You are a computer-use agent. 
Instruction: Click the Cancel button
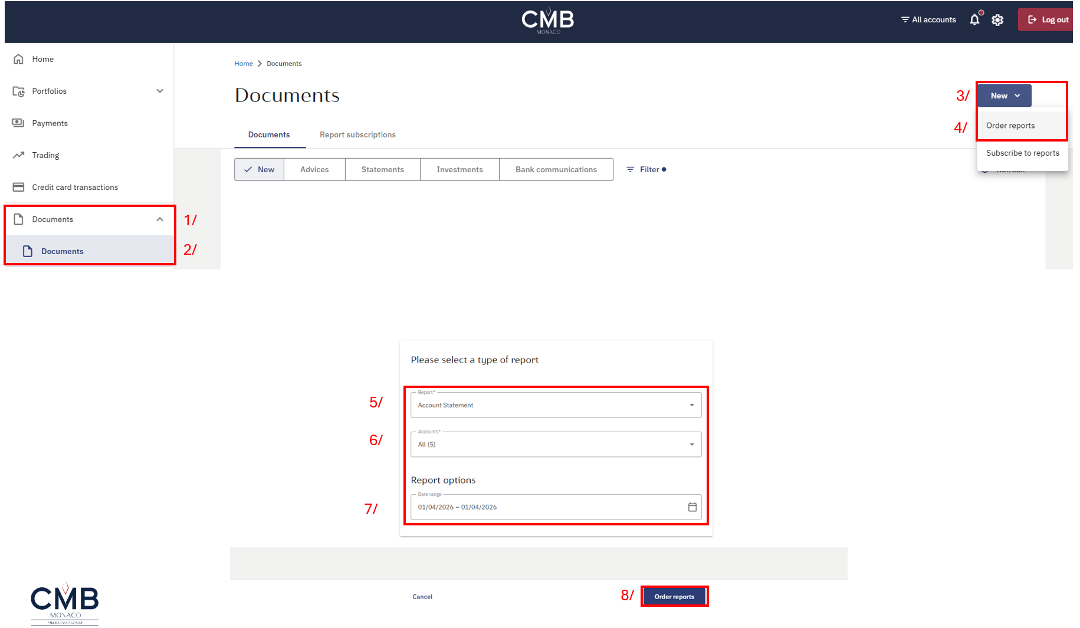coord(422,597)
